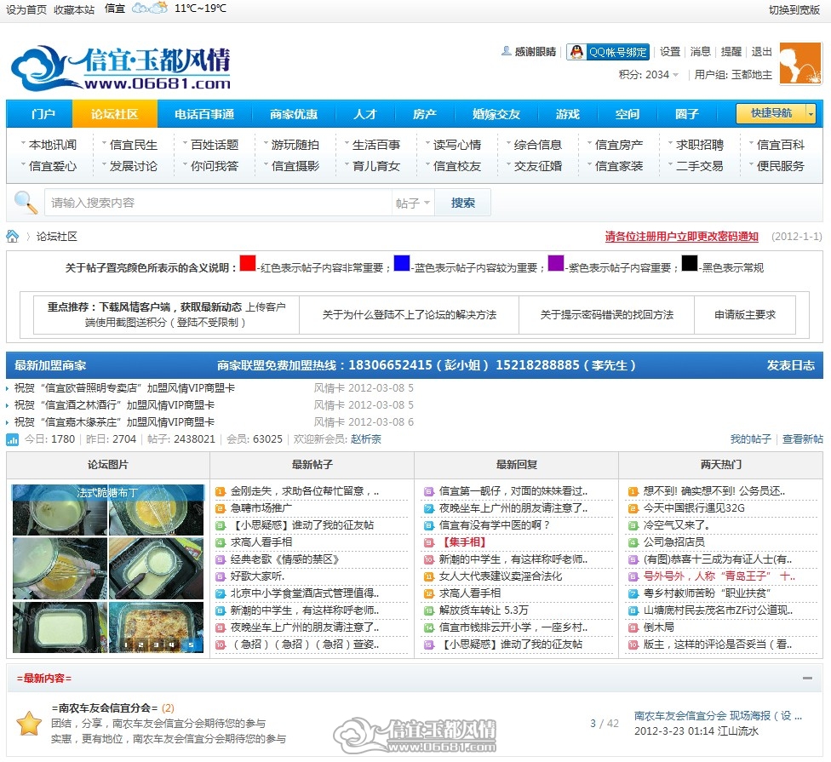Select slide number 5 in slideshow
The height and width of the screenshot is (762, 831).
(192, 645)
